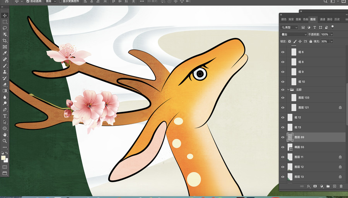
Task: Add a layer style with fx button
Action: click(x=308, y=186)
